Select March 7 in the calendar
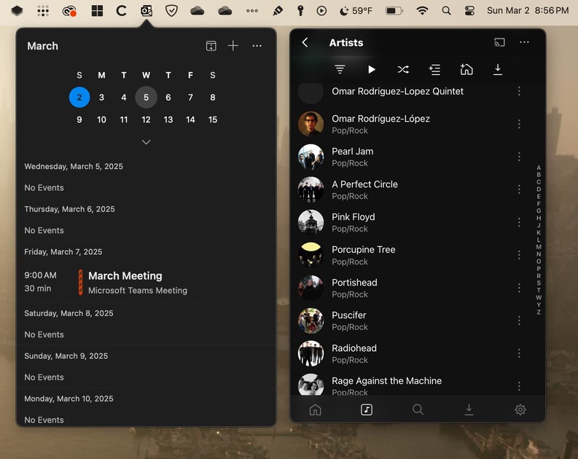The image size is (578, 459). [x=190, y=97]
